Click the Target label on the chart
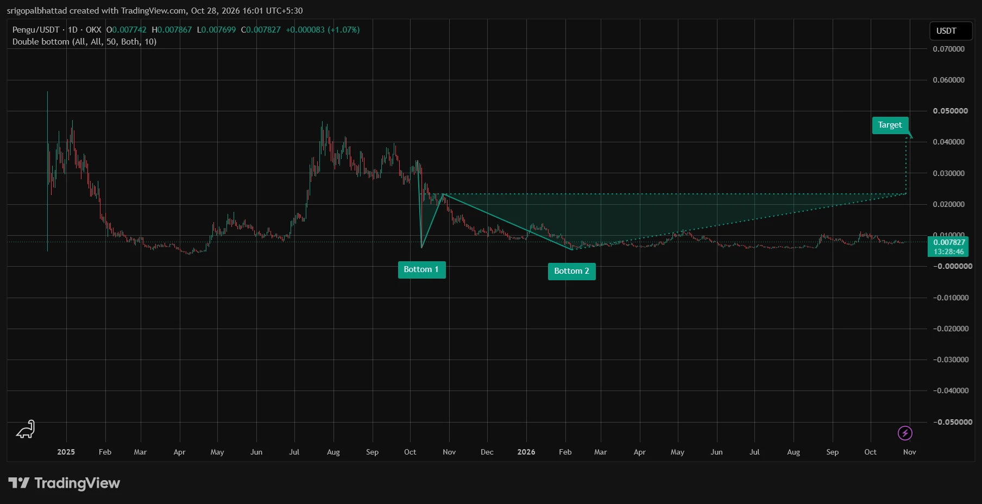The width and height of the screenshot is (982, 504). tap(890, 125)
